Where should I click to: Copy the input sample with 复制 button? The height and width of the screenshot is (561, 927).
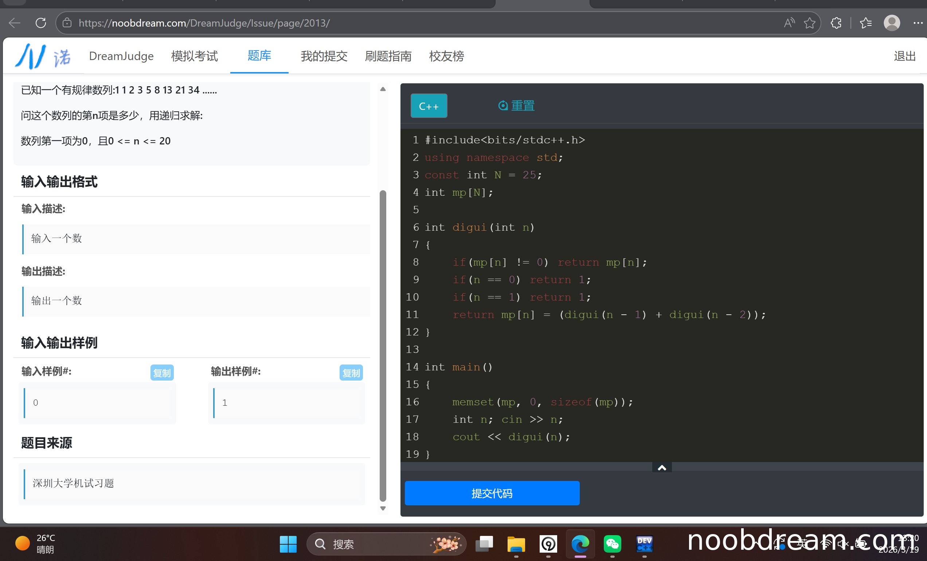162,373
